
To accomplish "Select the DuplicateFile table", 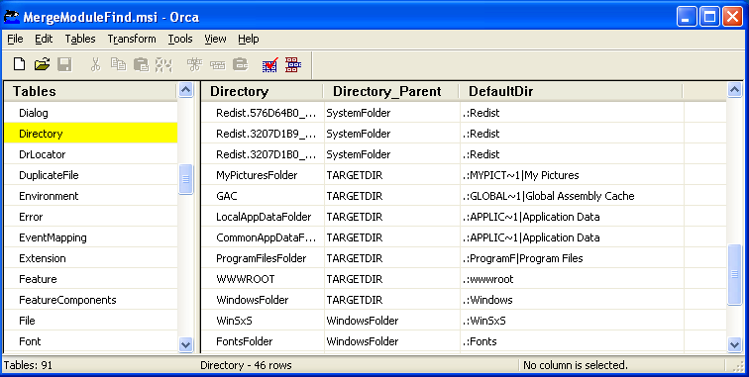I will [91, 175].
